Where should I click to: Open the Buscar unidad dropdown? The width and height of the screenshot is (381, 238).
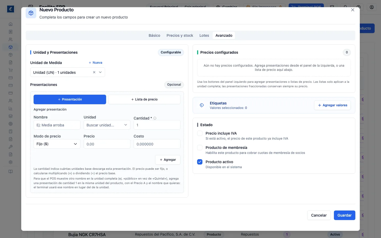pyautogui.click(x=107, y=125)
